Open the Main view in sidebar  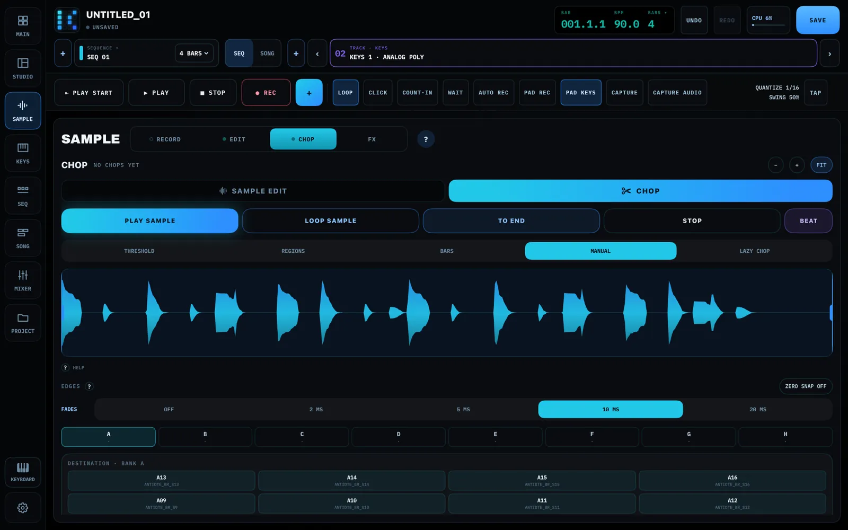point(23,26)
